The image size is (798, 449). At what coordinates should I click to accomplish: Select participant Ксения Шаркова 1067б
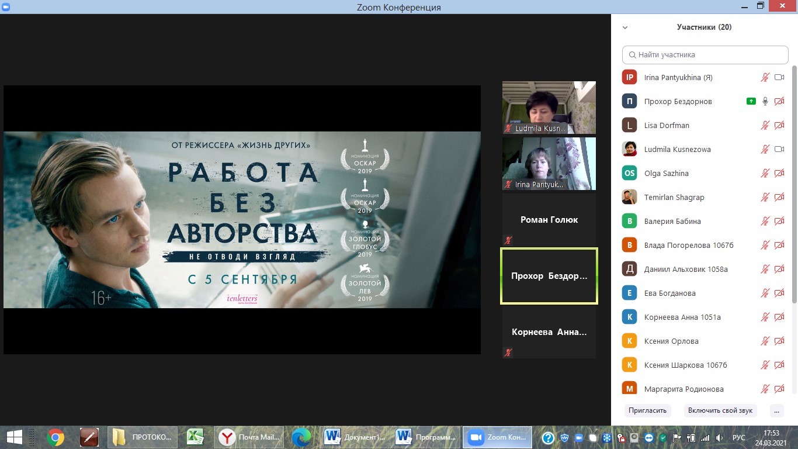click(x=685, y=365)
